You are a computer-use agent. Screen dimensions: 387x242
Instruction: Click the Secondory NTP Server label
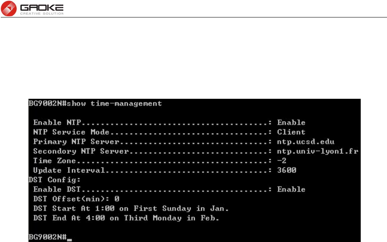pos(81,151)
